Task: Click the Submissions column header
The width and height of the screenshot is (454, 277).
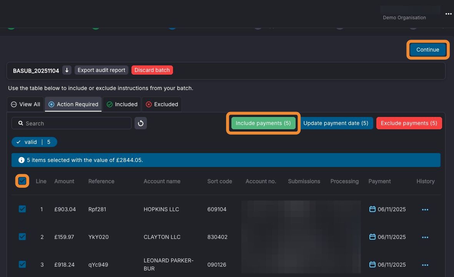Action: pyautogui.click(x=304, y=181)
